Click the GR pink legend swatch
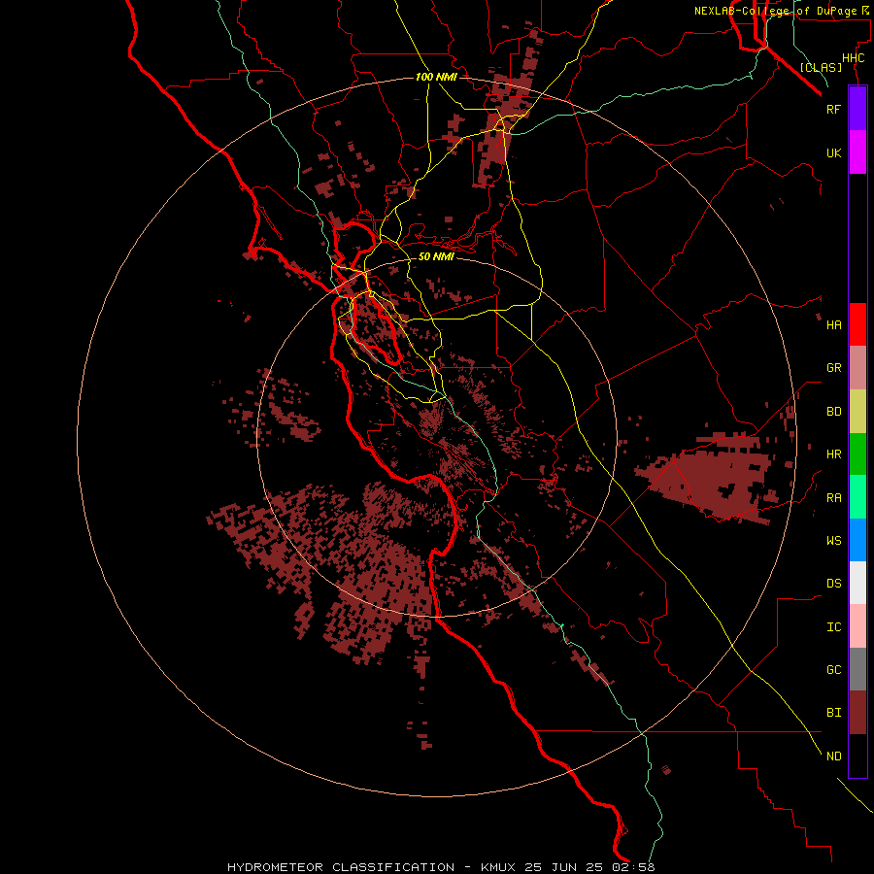 click(x=857, y=368)
